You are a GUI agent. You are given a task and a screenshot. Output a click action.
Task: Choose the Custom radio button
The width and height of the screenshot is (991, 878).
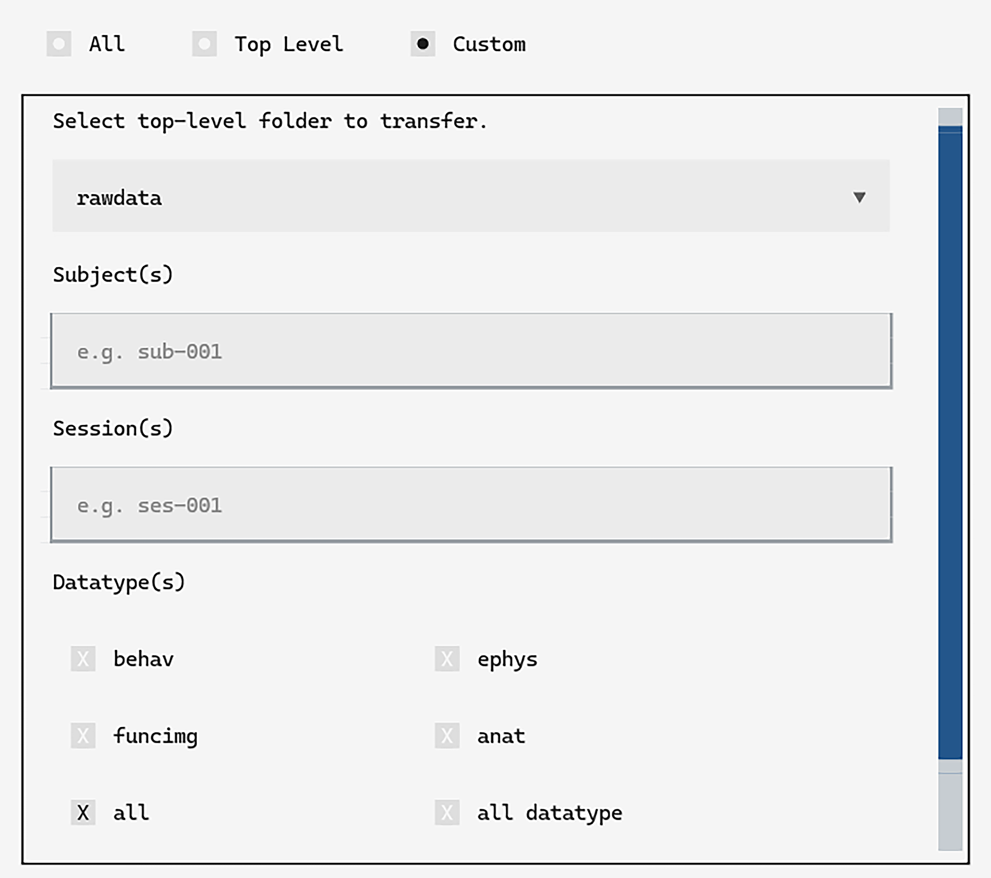[x=422, y=44]
